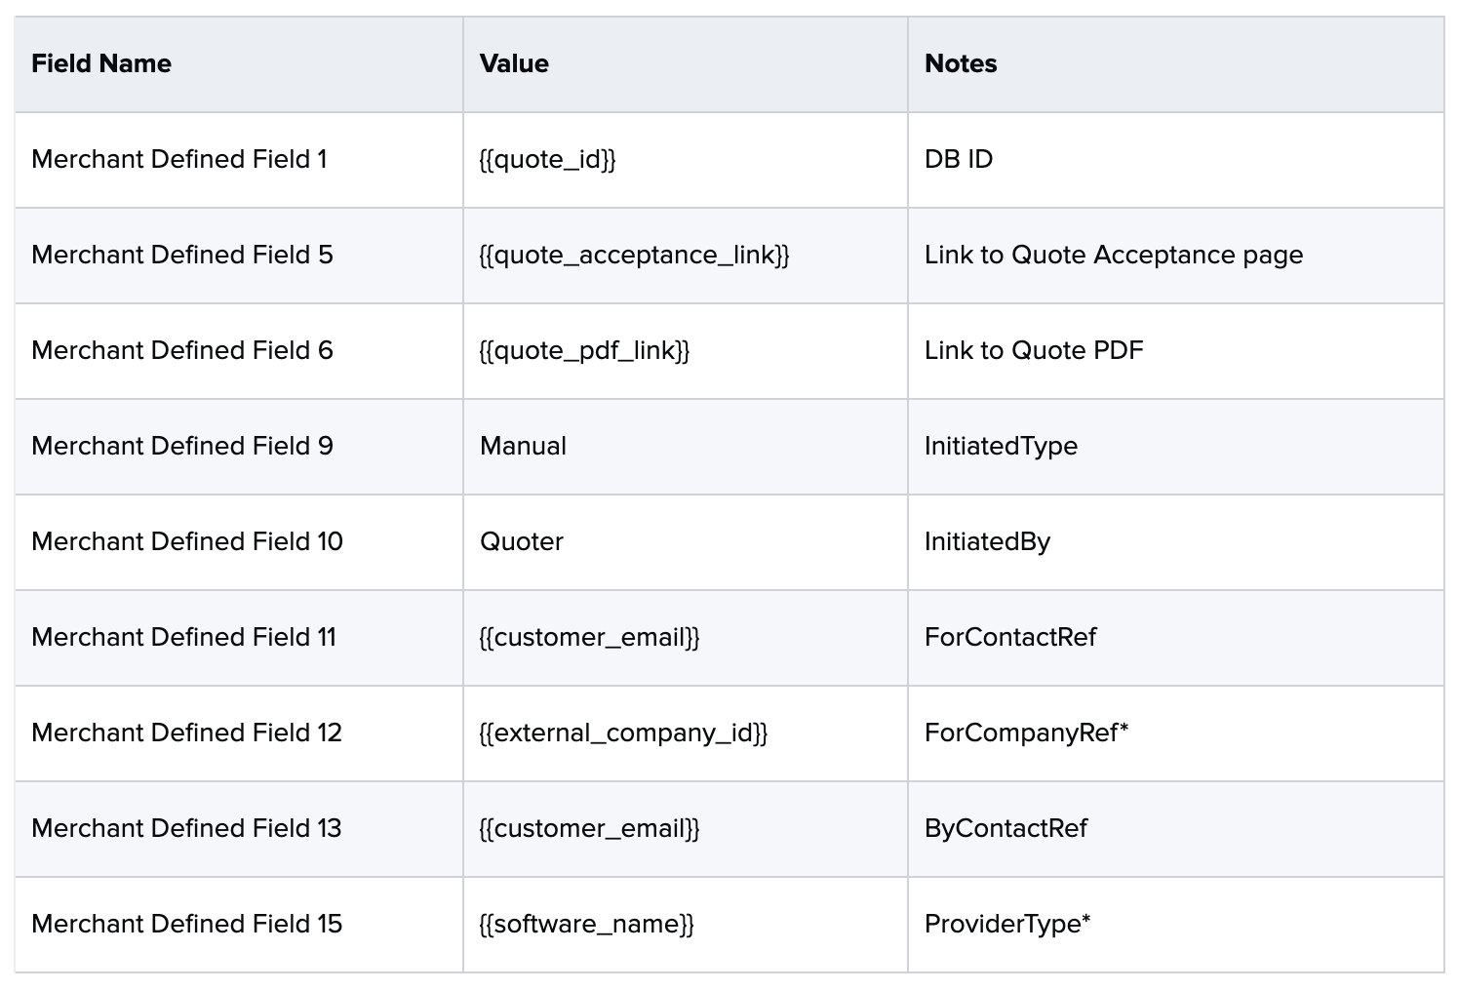
Task: Click the ForContactRef note
Action: point(1010,637)
